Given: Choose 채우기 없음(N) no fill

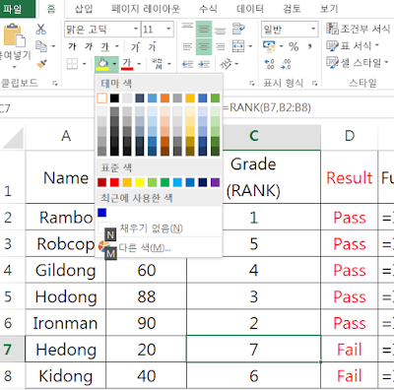Looking at the screenshot, I should (160, 227).
